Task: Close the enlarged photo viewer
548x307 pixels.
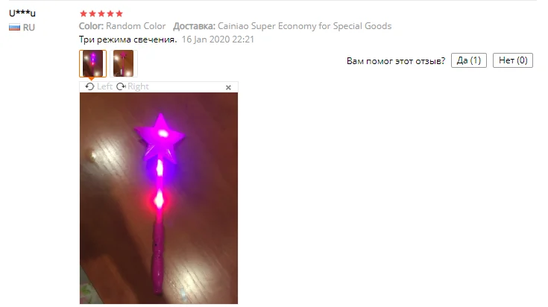Action: click(x=228, y=87)
